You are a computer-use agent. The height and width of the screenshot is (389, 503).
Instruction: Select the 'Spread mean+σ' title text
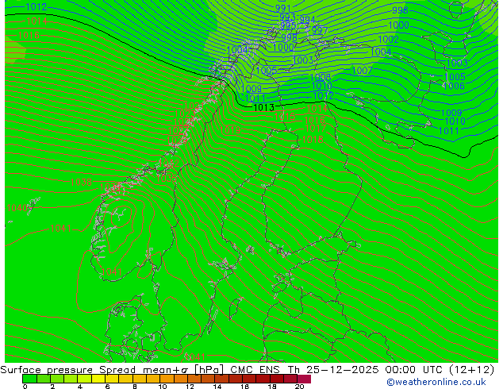(144, 370)
